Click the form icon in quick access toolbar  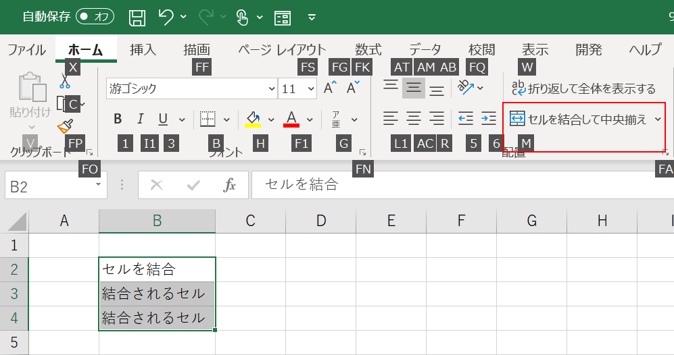point(283,18)
